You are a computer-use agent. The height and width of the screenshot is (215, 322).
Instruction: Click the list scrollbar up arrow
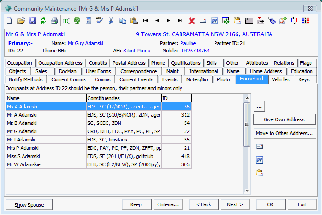pos(247,98)
